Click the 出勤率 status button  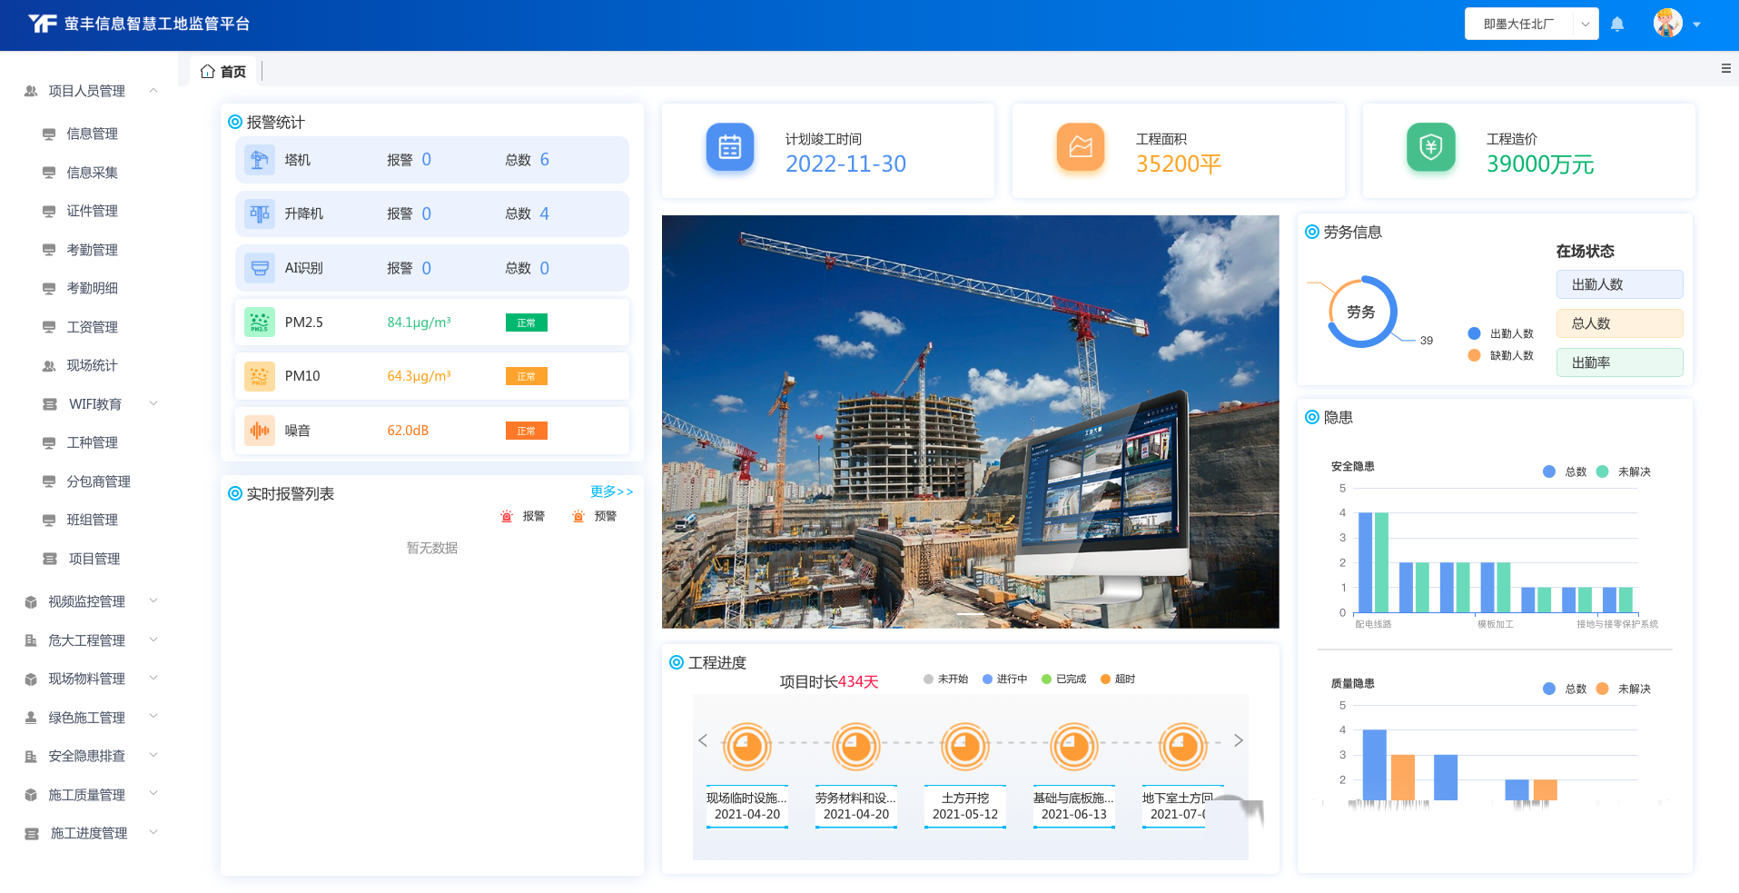[1618, 362]
